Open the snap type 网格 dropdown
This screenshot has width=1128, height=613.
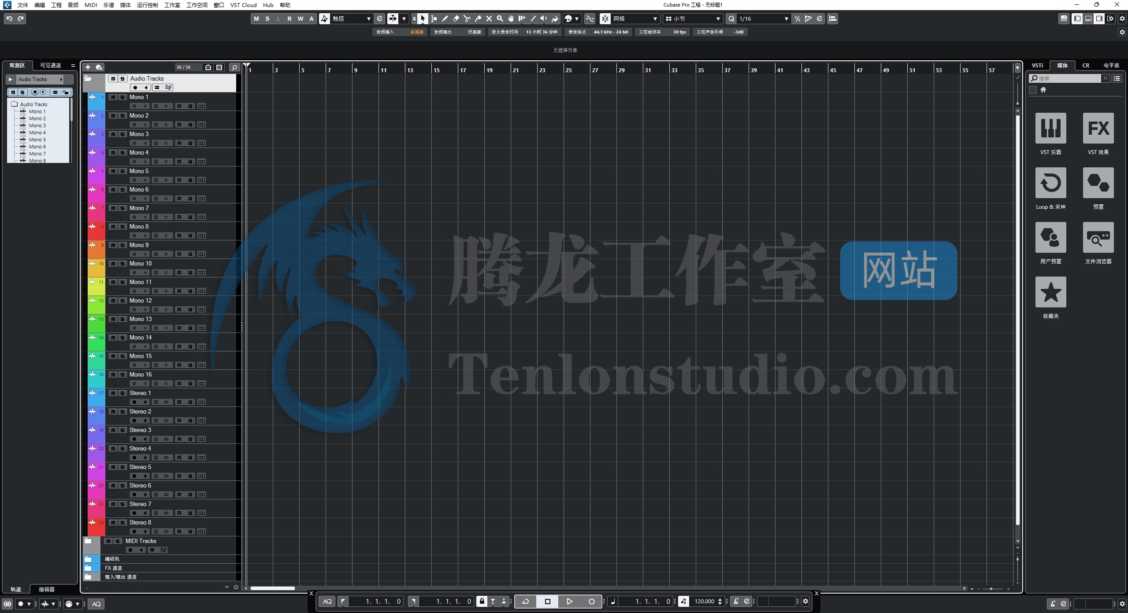(635, 18)
